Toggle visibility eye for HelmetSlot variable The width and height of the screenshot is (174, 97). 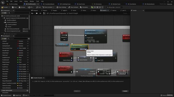[x=28, y=72]
